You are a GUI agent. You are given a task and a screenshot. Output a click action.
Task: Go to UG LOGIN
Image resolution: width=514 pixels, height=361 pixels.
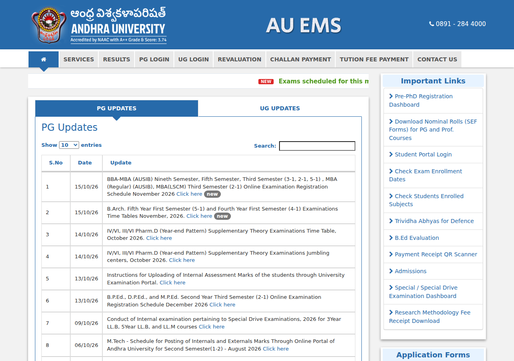194,59
